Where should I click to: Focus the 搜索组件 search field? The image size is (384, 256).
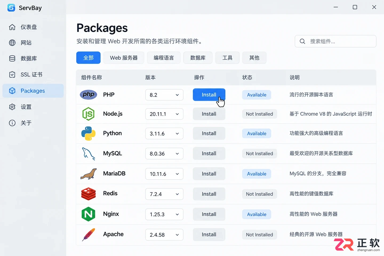[335, 41]
